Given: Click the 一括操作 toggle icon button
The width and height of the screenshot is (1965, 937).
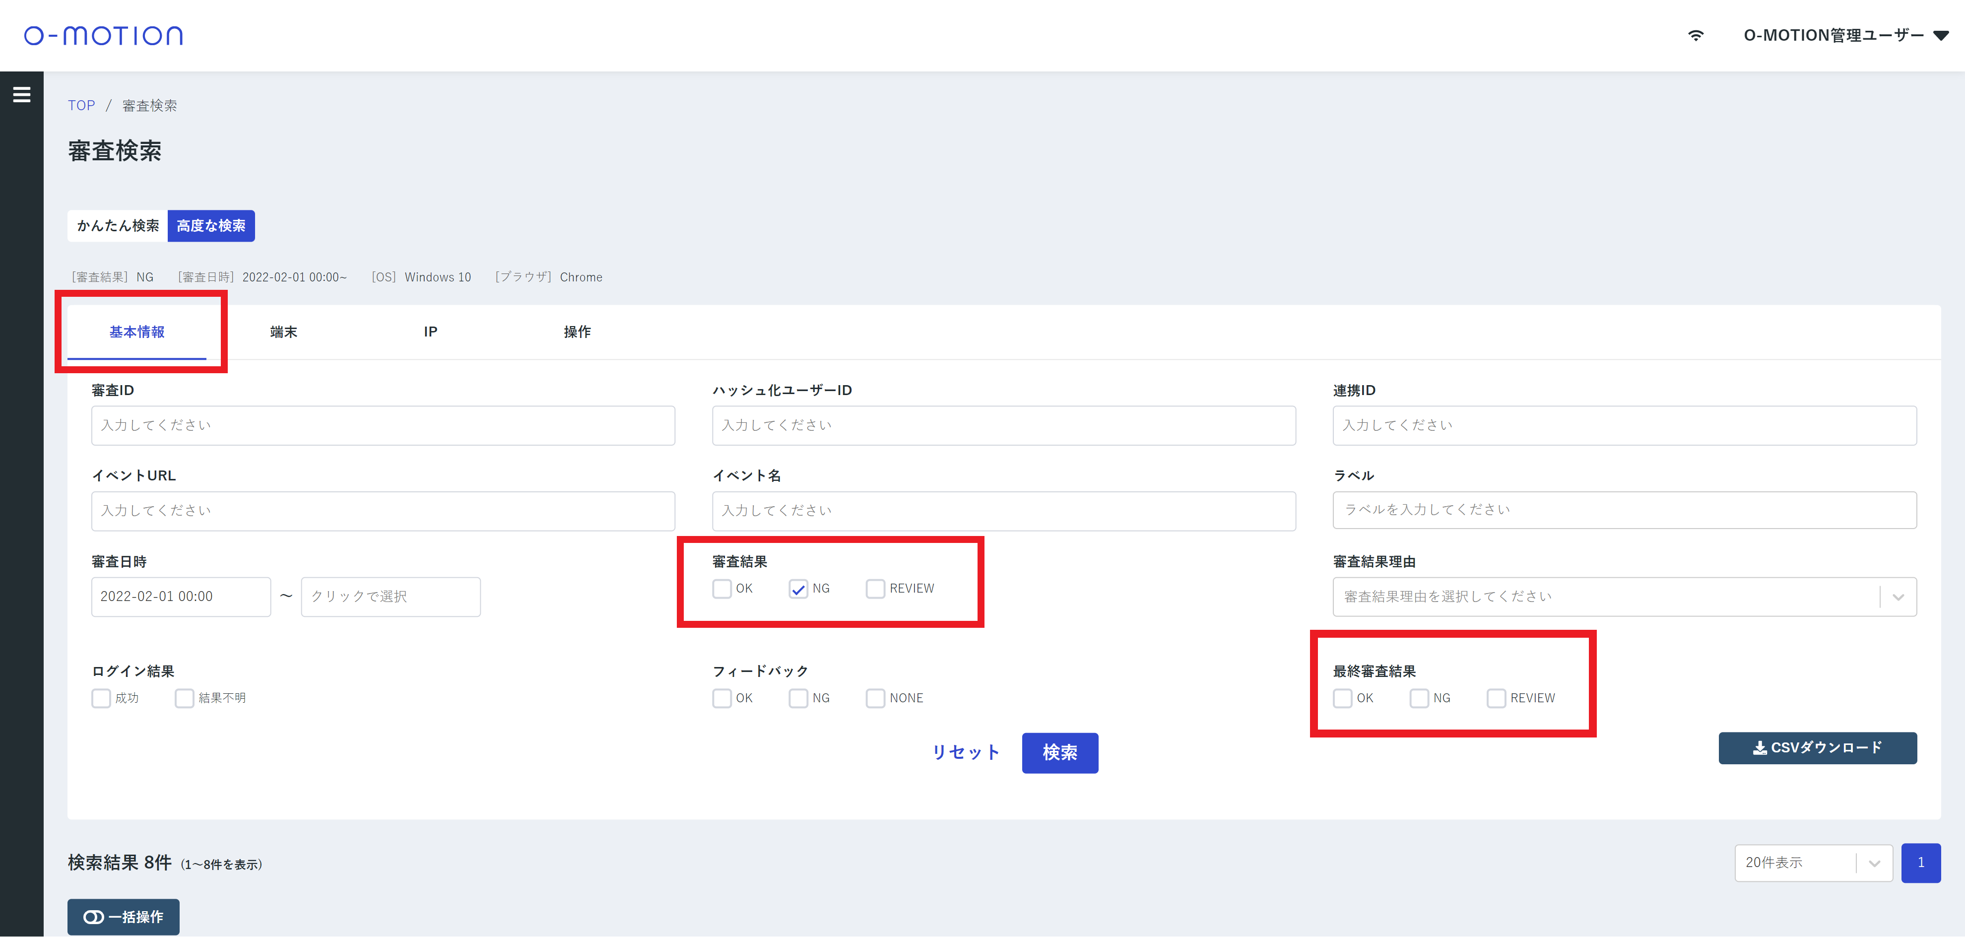Looking at the screenshot, I should coord(124,916).
